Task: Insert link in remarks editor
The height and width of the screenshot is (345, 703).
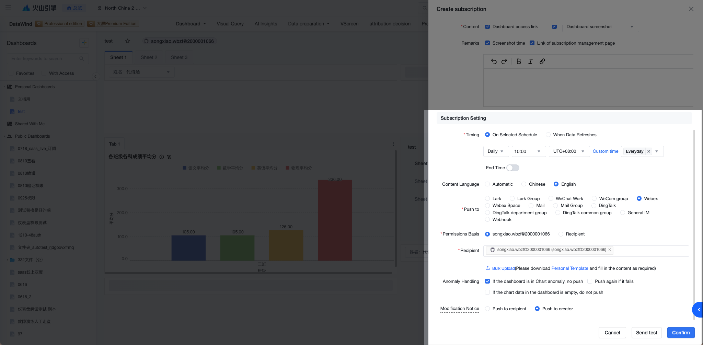Action: (x=542, y=61)
